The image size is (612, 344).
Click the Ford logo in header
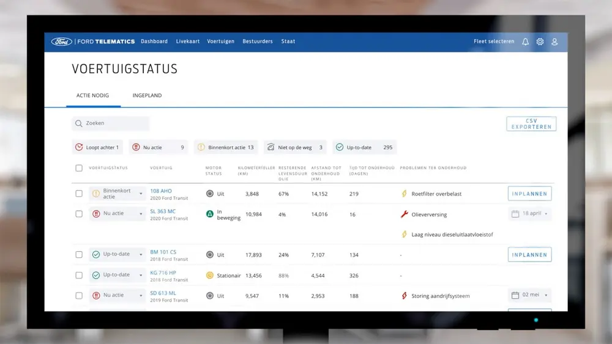click(62, 42)
